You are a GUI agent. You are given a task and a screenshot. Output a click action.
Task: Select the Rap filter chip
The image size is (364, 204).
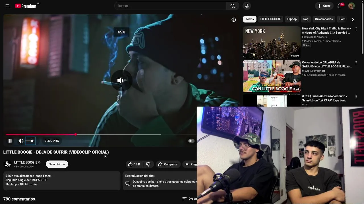[306, 19]
